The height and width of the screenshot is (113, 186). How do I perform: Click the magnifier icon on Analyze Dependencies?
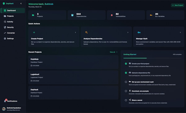coord(86,32)
